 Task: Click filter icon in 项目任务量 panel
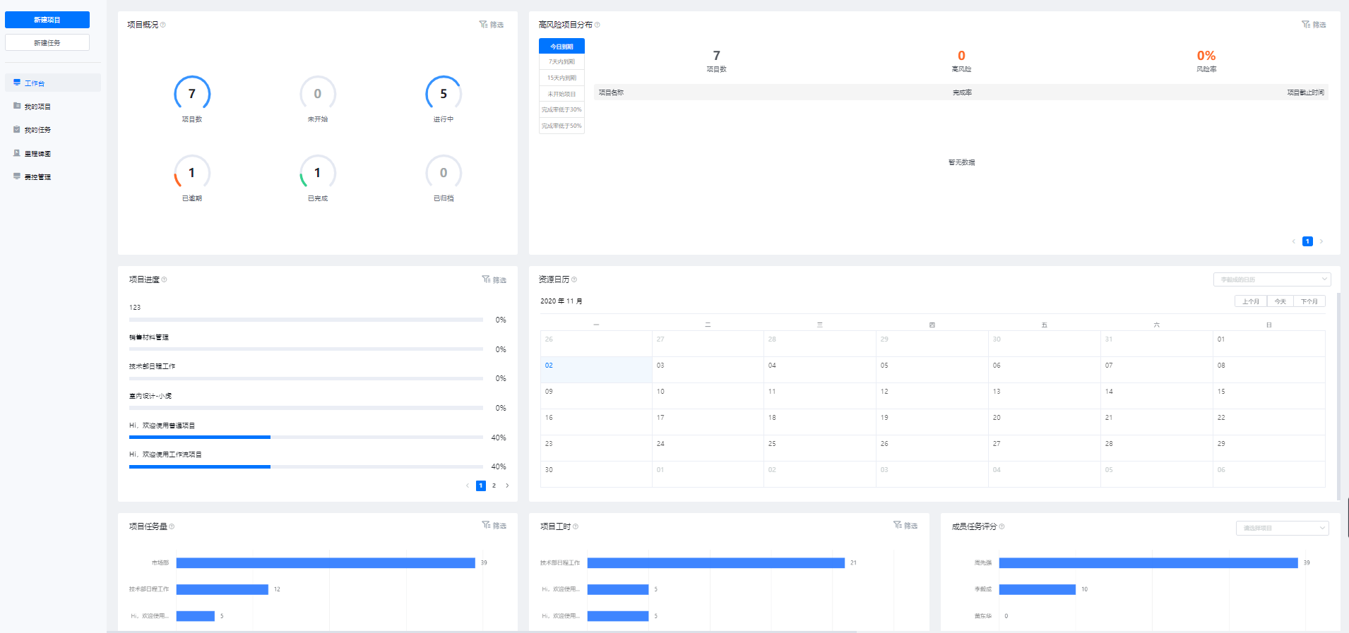pyautogui.click(x=486, y=525)
